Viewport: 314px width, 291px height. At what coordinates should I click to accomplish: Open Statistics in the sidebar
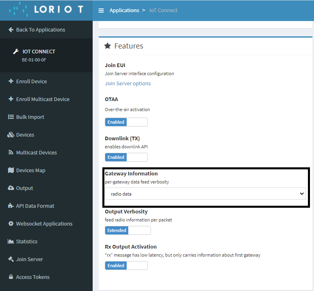(x=46, y=242)
